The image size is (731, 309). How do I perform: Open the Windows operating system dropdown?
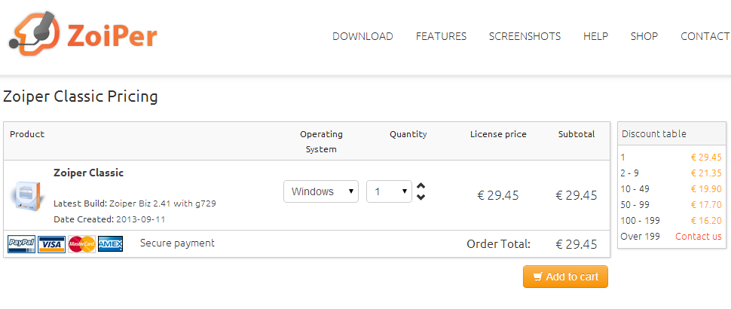[321, 191]
